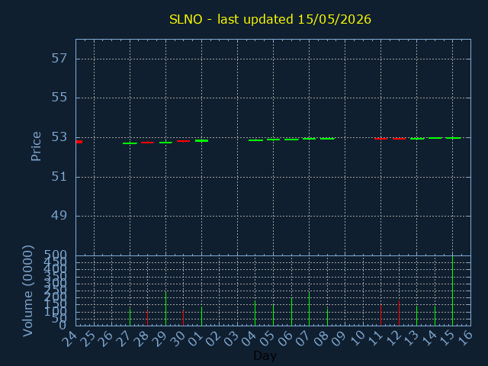This screenshot has width=488, height=366.
Task: Click the red candlestick on day 28
Action: [x=147, y=143]
